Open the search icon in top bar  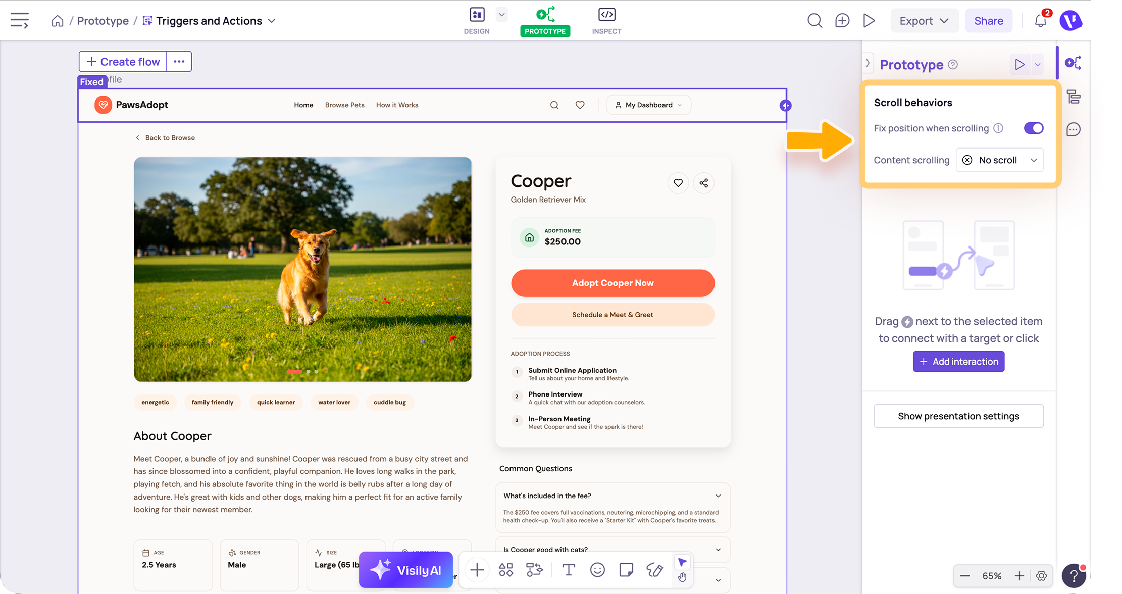814,21
